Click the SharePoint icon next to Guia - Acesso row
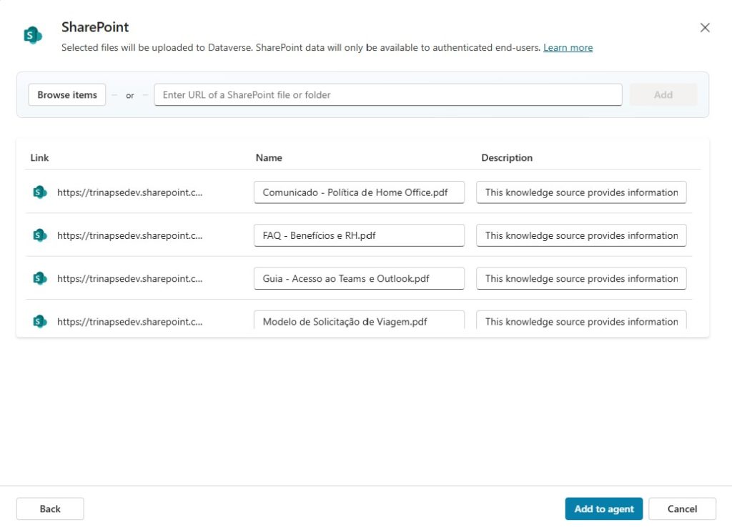Screen dimensions: 732x530 pos(40,278)
